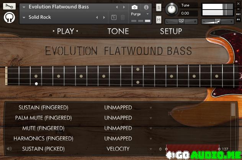Open mapping dropdown for Mute (Fingered)
Screen dimensions: 242x160
[151, 128]
